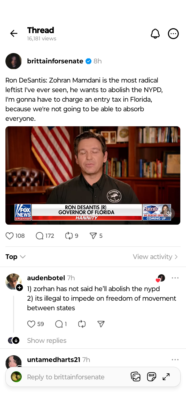Open View activity link
This screenshot has width=186, height=414.
[155, 257]
